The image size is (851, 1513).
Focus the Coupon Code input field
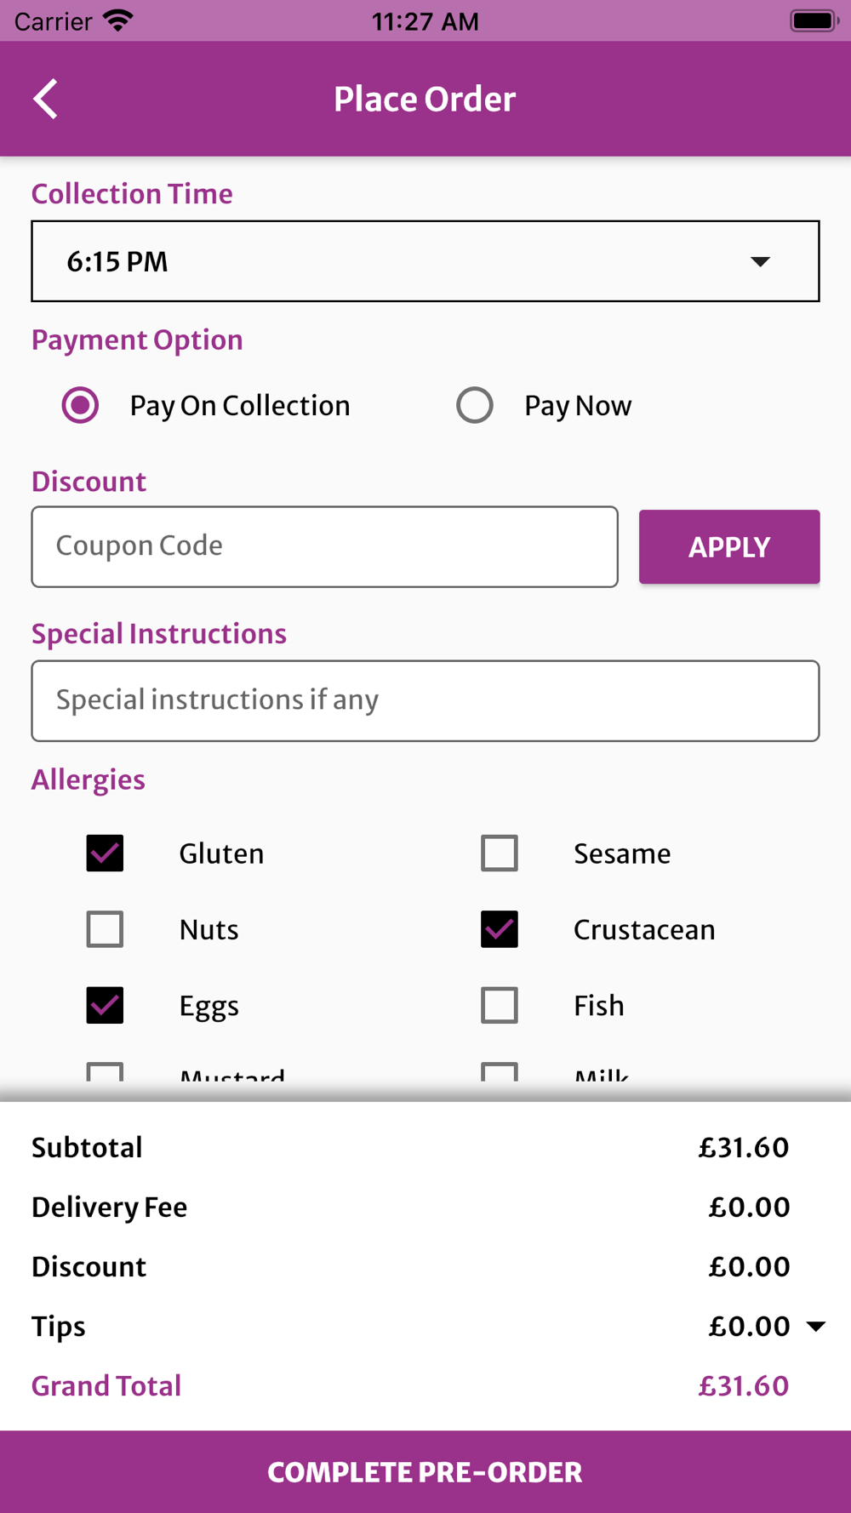[325, 546]
